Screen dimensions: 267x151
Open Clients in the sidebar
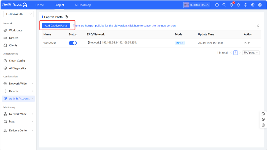click(x=13, y=45)
